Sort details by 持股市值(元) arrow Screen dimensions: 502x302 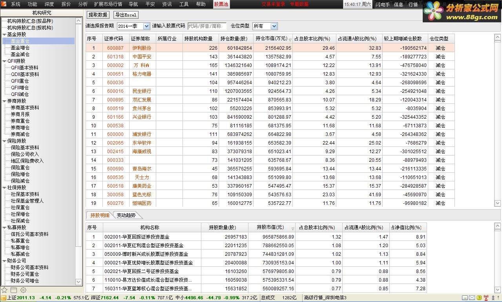pyautogui.click(x=292, y=228)
